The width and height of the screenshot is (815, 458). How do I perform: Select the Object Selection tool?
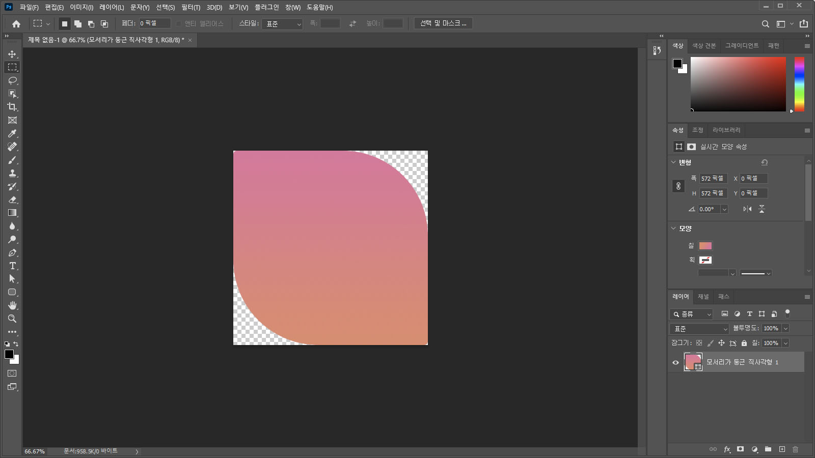[12, 94]
